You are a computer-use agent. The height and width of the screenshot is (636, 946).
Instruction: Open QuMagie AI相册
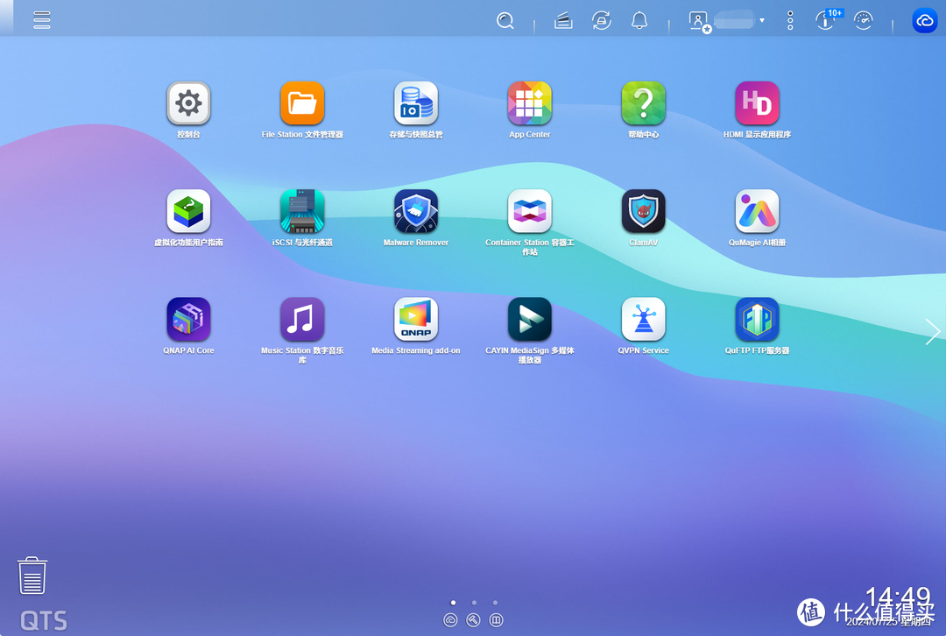coord(757,211)
